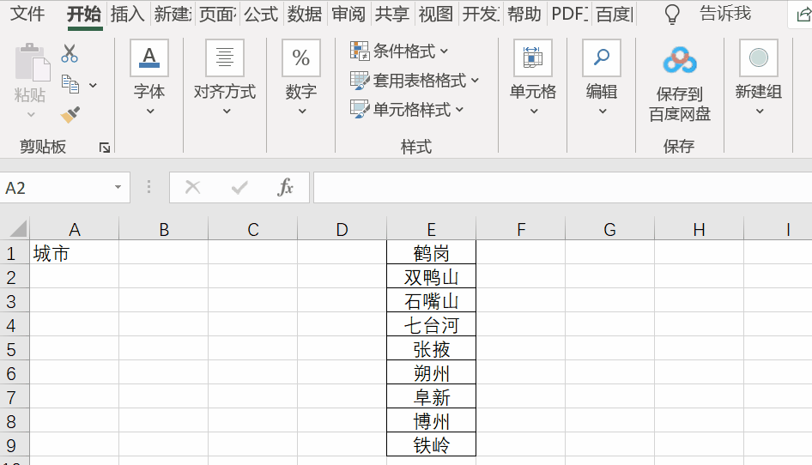
Task: Expand the 数字 dropdown chevron
Action: coord(302,111)
